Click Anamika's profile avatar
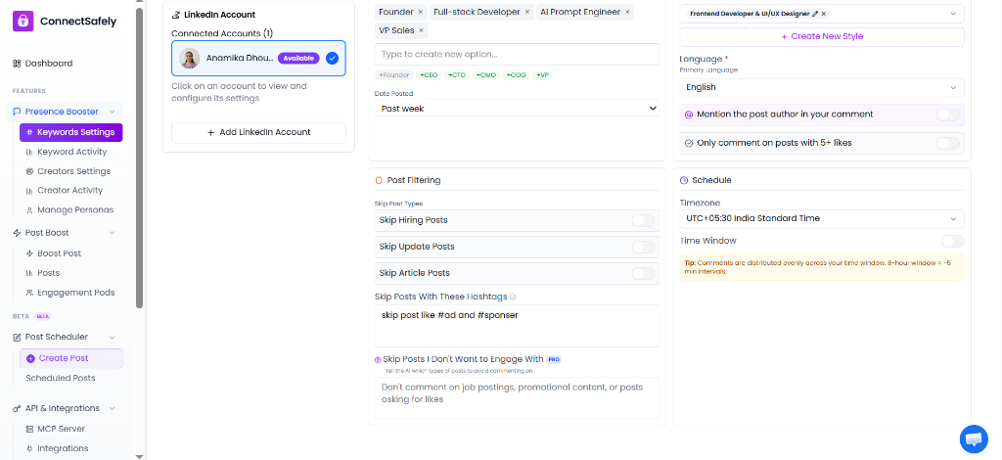1002x460 pixels. [189, 58]
